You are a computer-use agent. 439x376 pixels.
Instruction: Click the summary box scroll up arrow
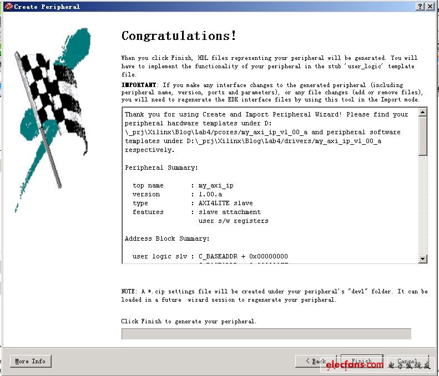coord(423,112)
